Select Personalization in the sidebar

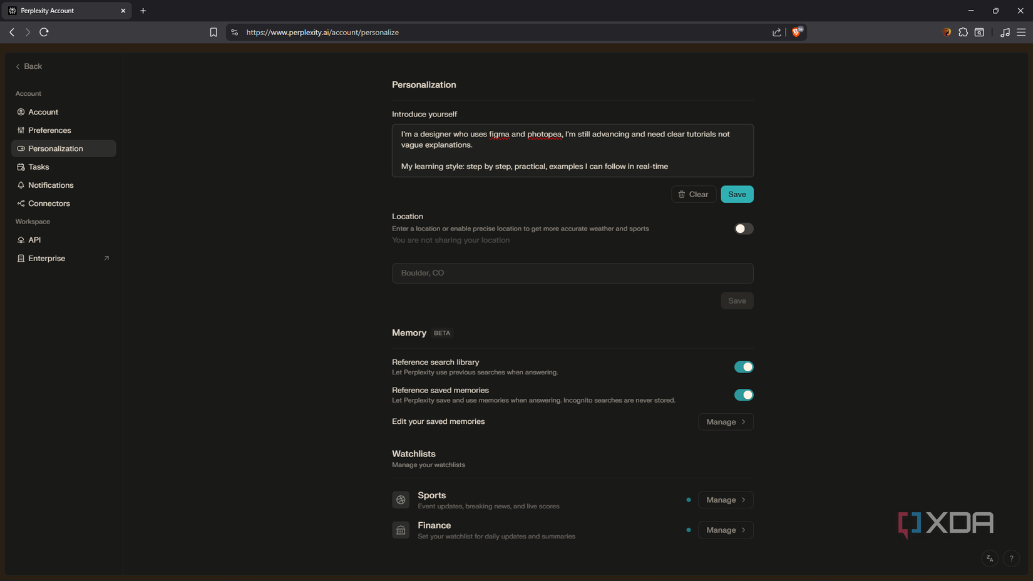point(63,148)
